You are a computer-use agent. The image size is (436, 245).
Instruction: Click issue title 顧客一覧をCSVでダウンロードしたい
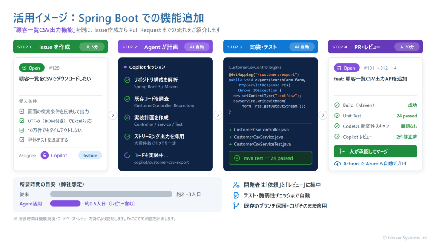pos(55,79)
